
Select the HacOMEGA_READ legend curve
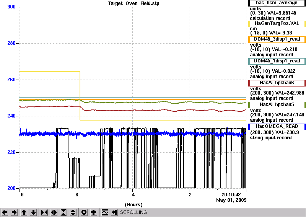(277, 127)
